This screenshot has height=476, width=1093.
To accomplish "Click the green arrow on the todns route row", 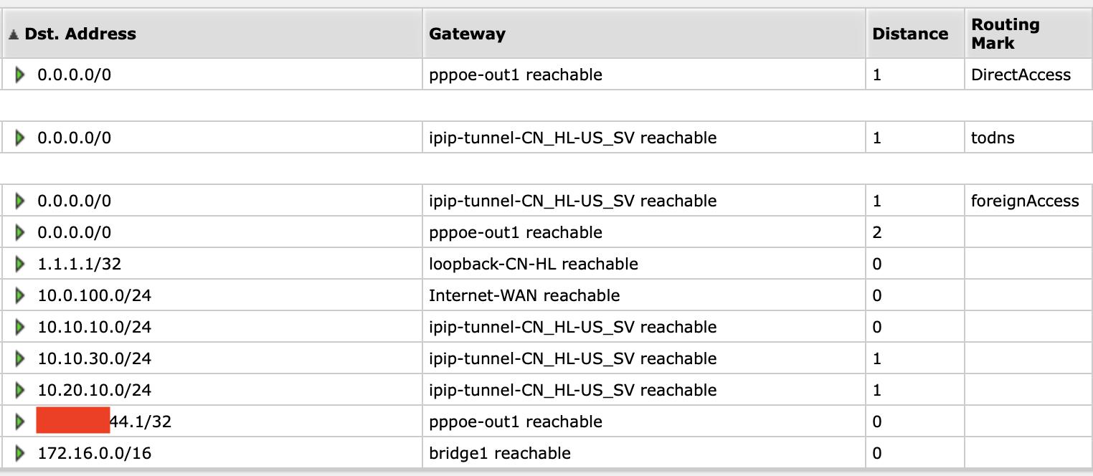I will click(x=20, y=138).
